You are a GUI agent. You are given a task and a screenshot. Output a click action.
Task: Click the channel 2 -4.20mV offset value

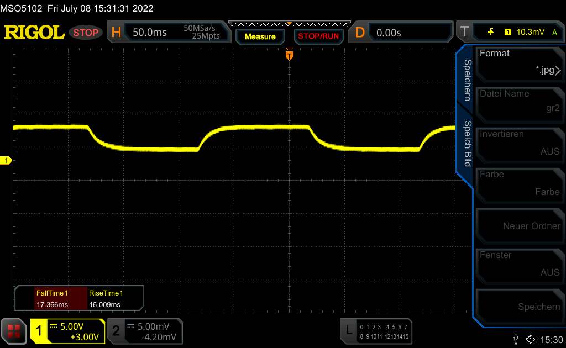159,337
